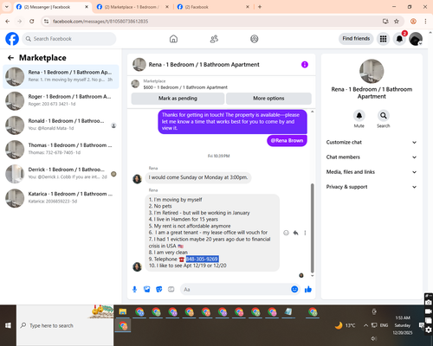
Task: Click Mark as pending button
Action: [178, 99]
